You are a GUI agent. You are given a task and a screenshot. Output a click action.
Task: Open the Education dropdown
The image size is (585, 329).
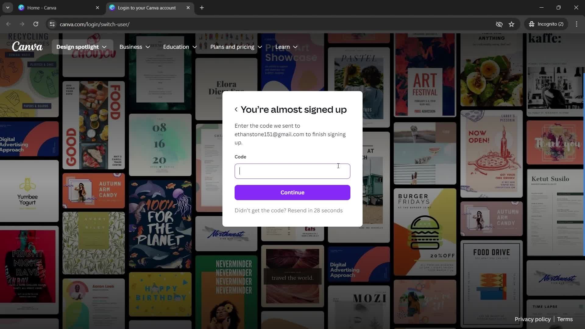[180, 47]
